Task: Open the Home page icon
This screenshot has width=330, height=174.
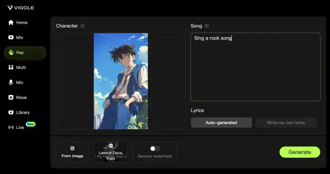Action: tap(11, 22)
